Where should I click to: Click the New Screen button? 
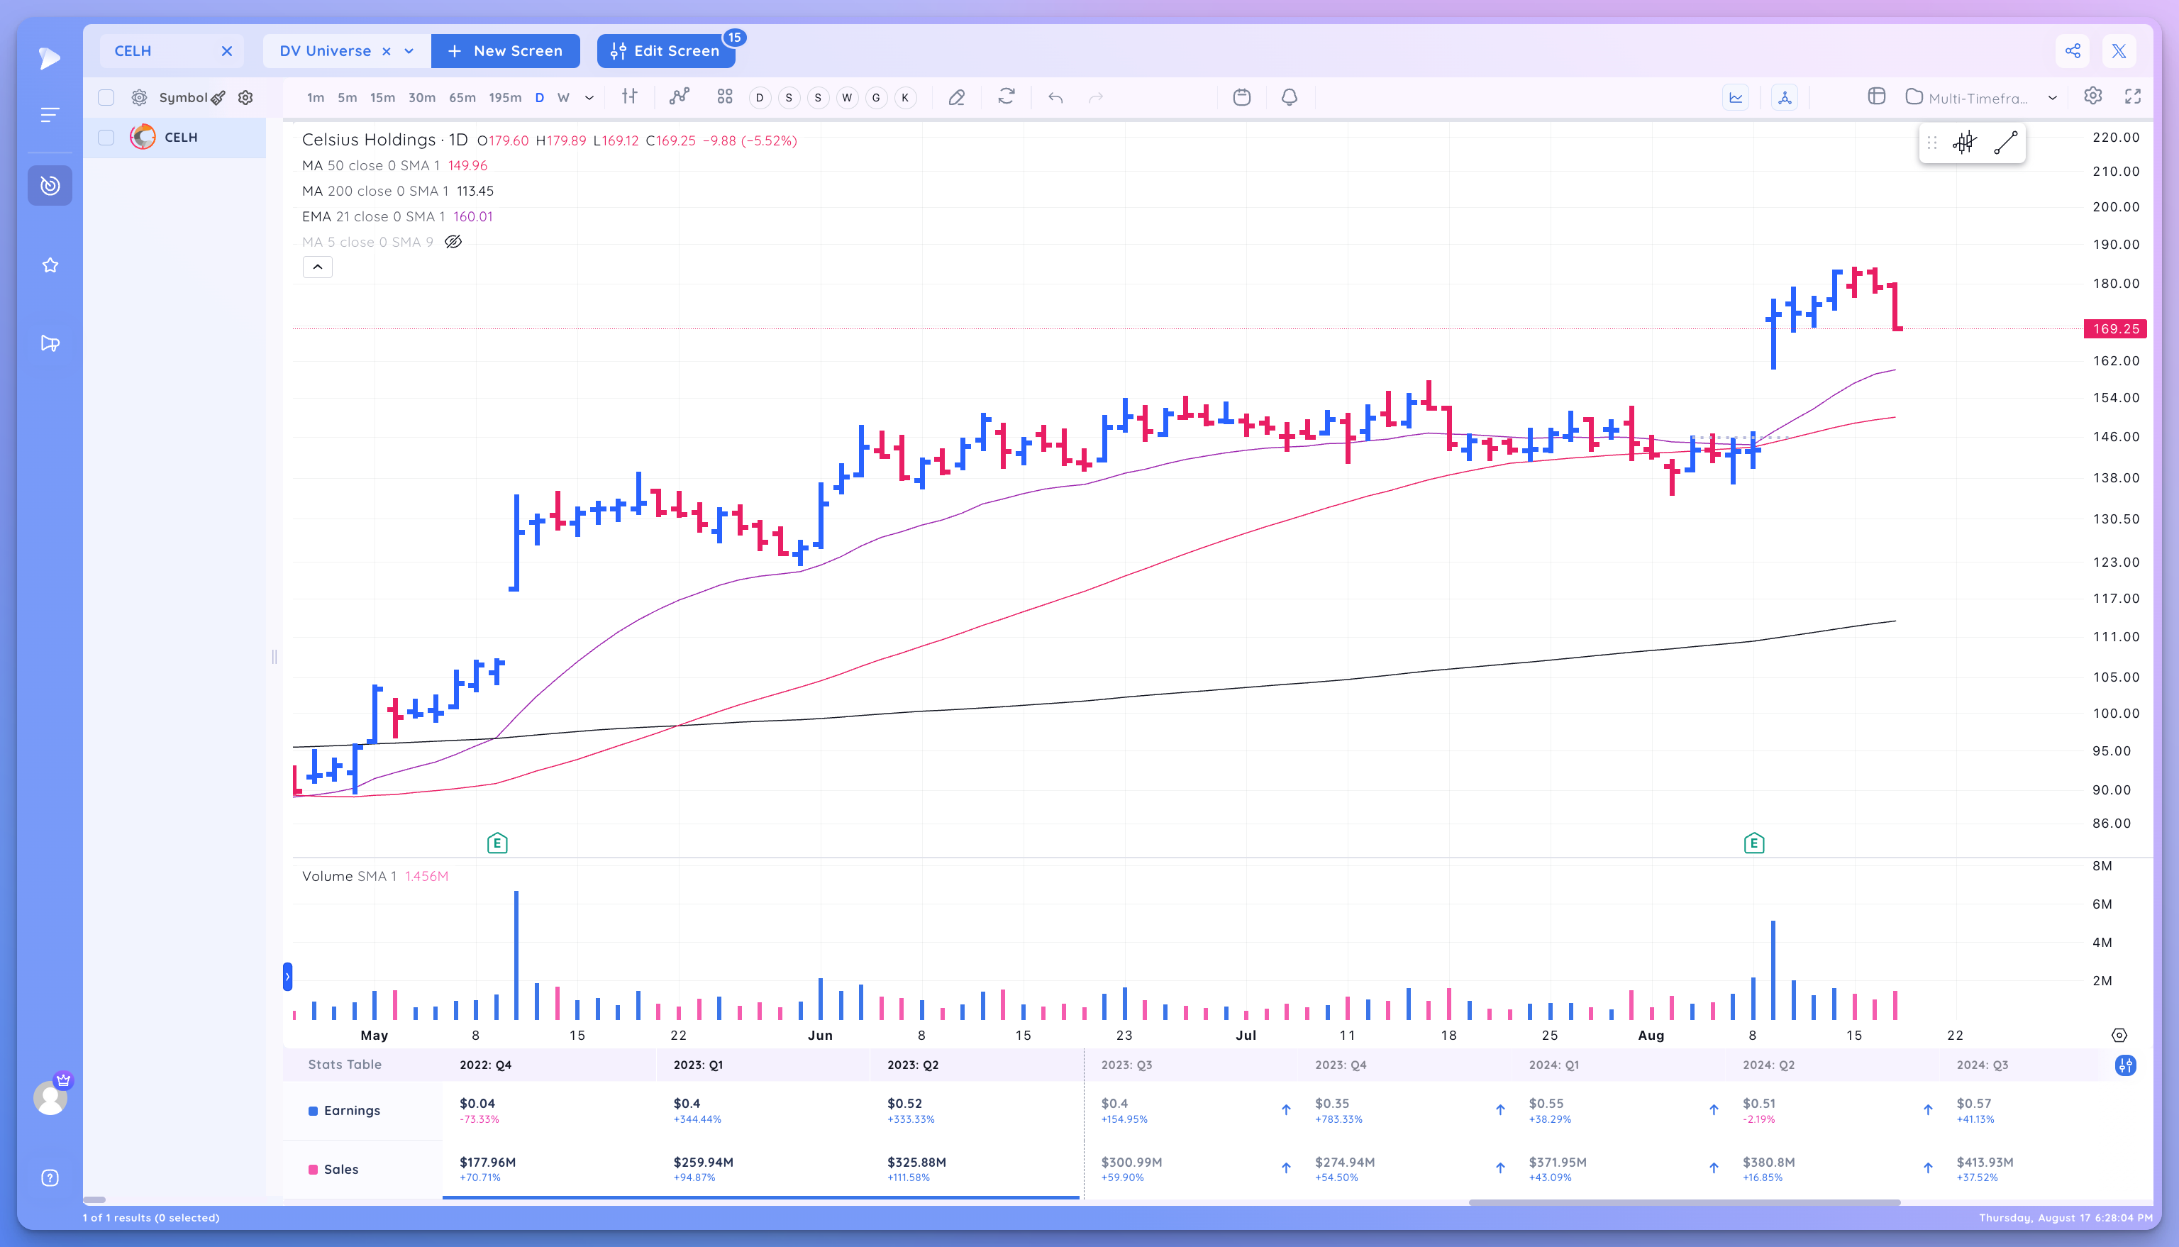(505, 50)
